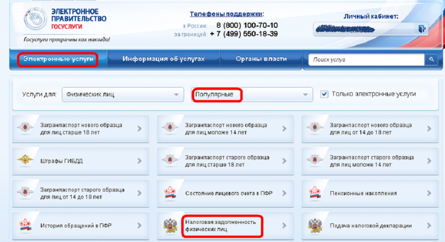Screen dimensions: 445x242
Task: Click slogan Госуслуги прозрачны как никогда
Action: point(66,39)
